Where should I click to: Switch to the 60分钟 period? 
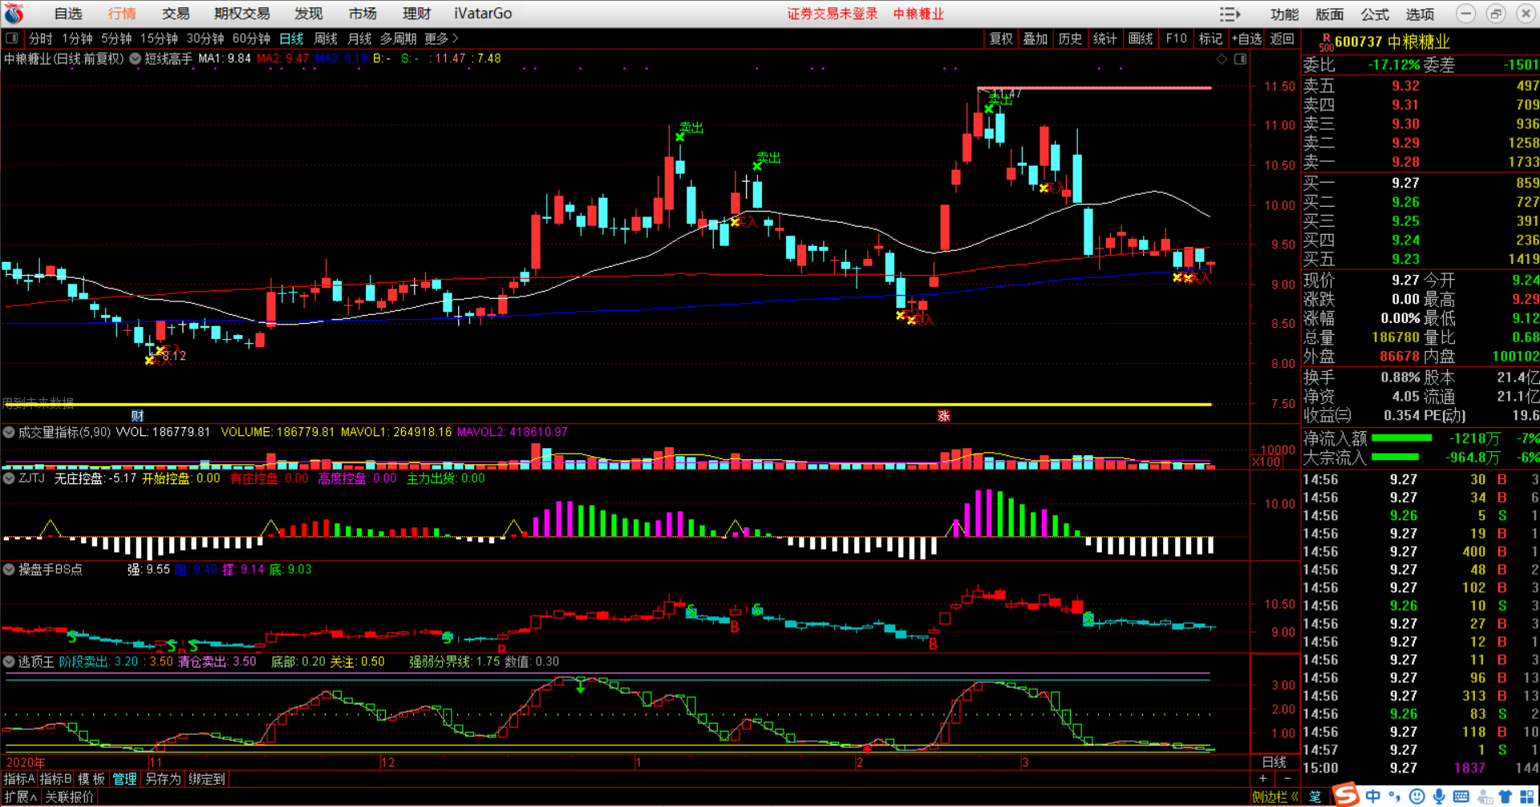click(x=251, y=38)
